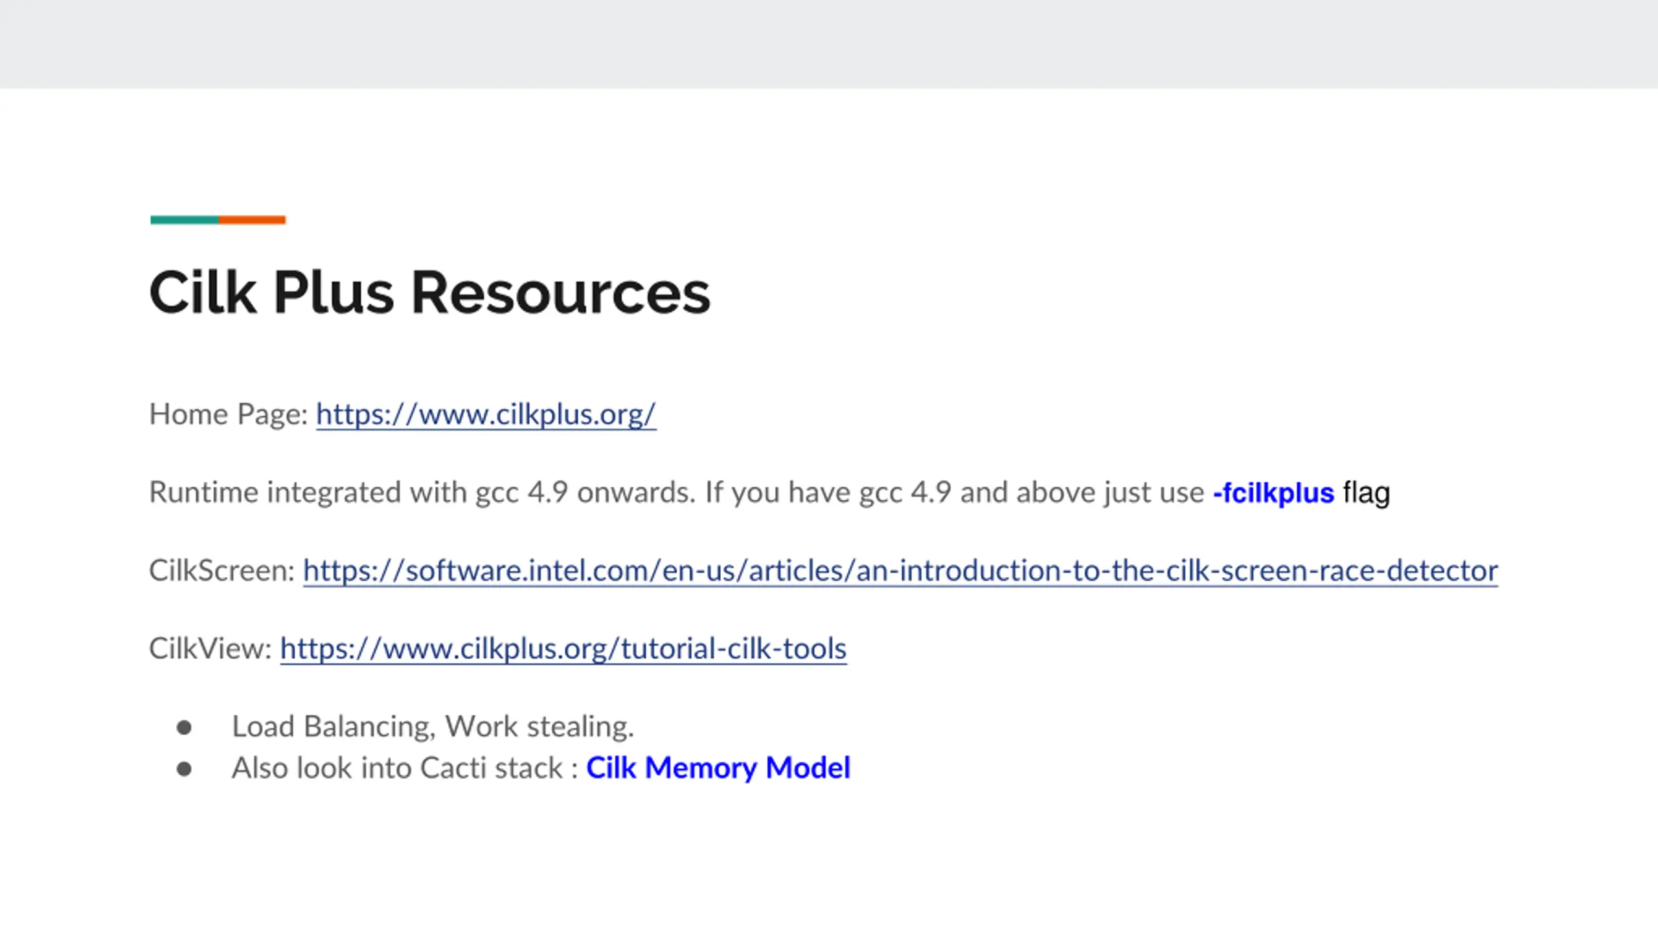Click the 'CilkScreen:' label
The height and width of the screenshot is (932, 1658).
[222, 570]
